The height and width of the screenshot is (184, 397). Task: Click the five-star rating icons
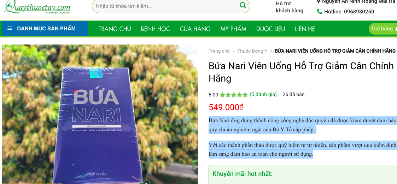[233, 95]
